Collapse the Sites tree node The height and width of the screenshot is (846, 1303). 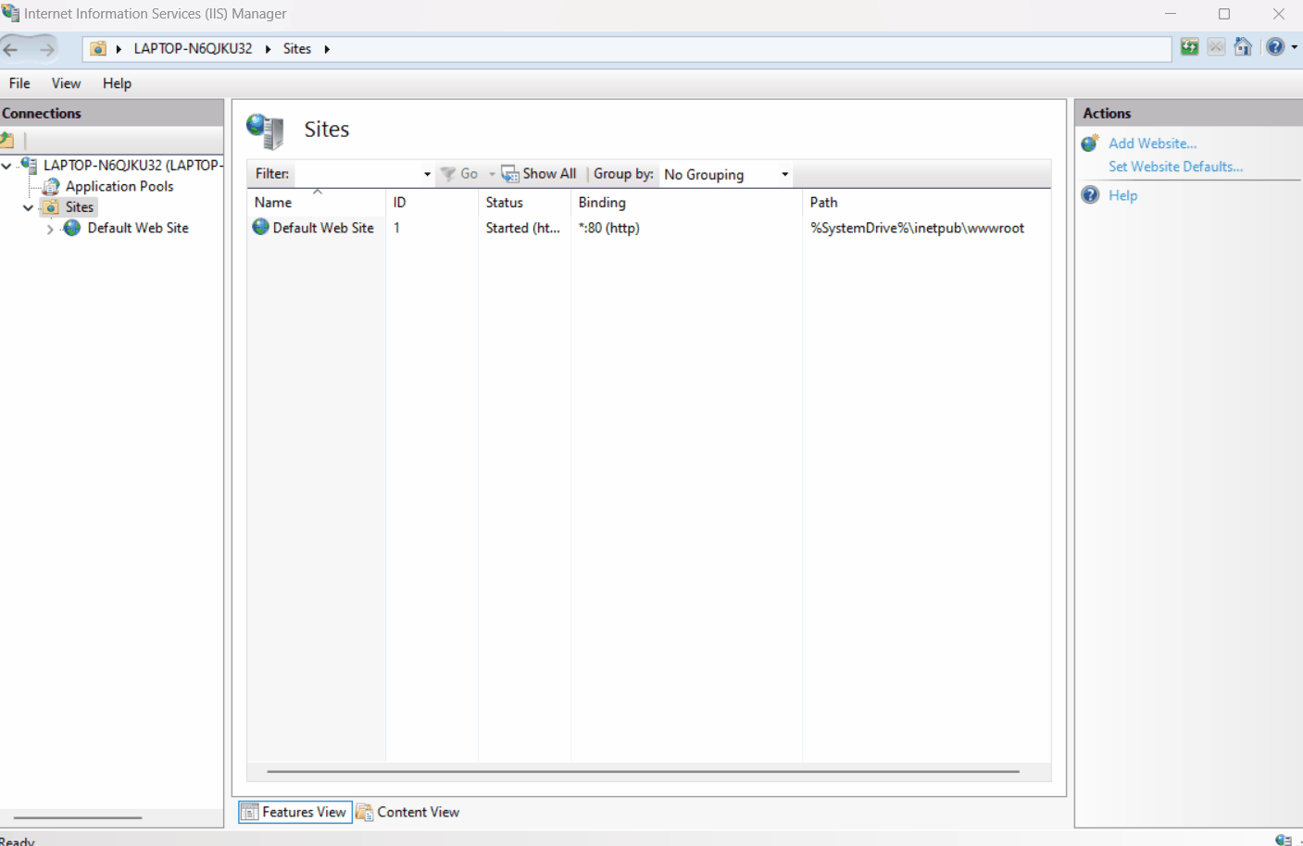coord(29,207)
